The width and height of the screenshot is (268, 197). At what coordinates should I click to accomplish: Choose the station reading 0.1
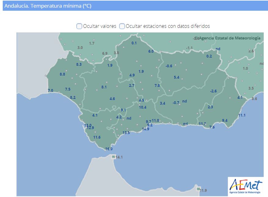(x=134, y=43)
